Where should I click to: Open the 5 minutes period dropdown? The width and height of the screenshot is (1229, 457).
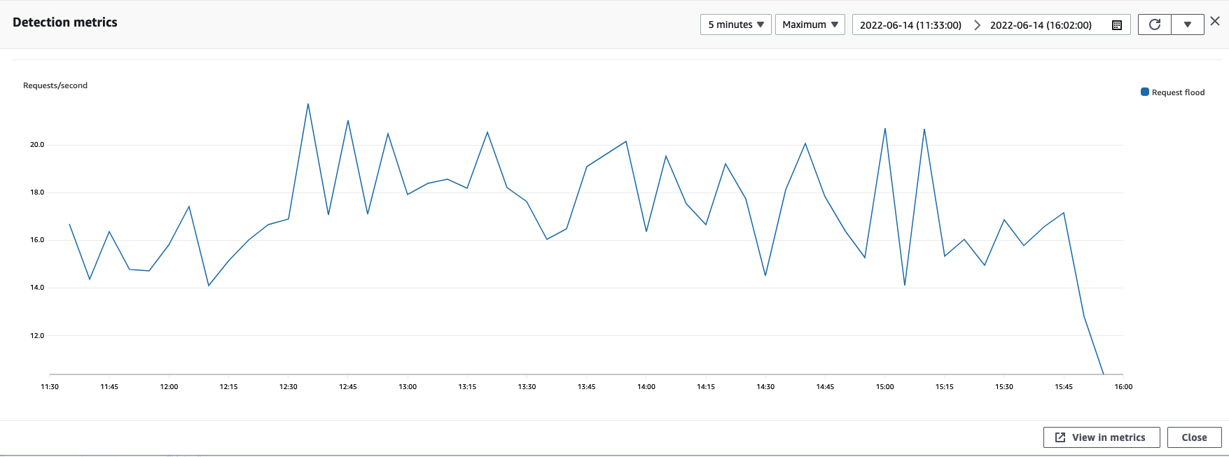[x=735, y=24]
